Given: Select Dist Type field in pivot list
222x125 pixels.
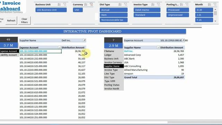Looking at the screenshot, I should (x=114, y=77).
